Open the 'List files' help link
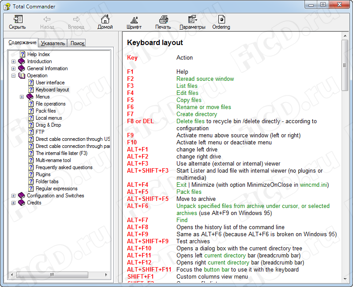Screen dimensions: 353x287 click(187, 86)
